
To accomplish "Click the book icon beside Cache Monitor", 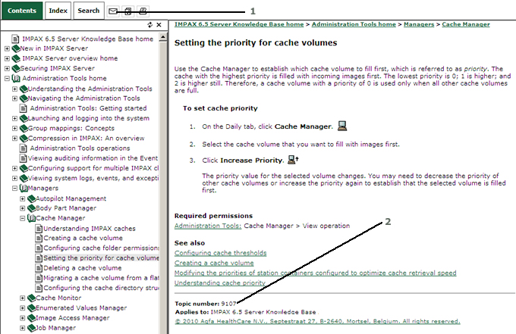I will [32, 298].
